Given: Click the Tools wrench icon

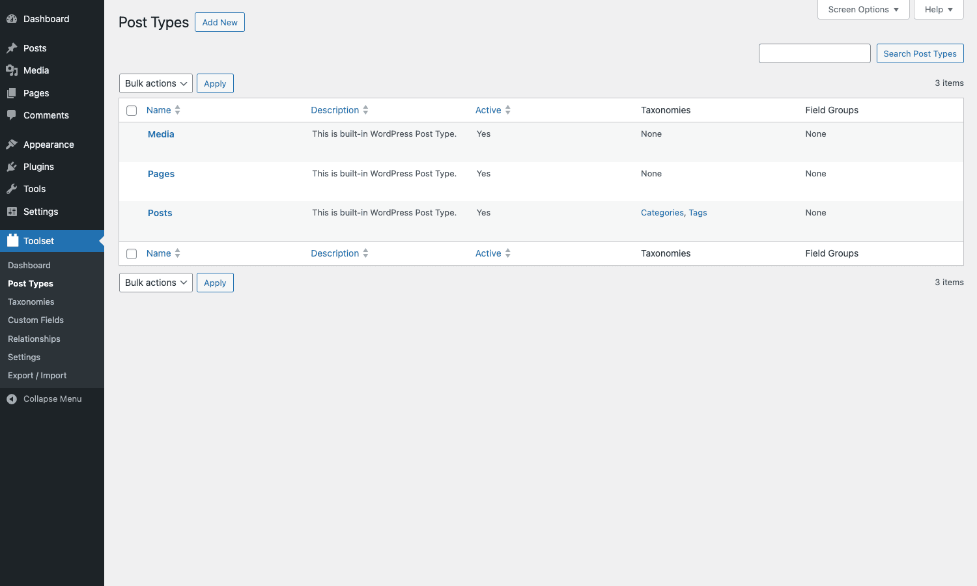Looking at the screenshot, I should tap(12, 189).
